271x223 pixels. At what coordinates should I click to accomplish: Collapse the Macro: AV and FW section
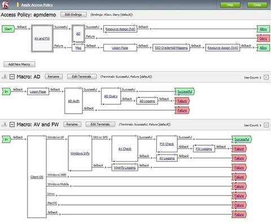coord(12,124)
